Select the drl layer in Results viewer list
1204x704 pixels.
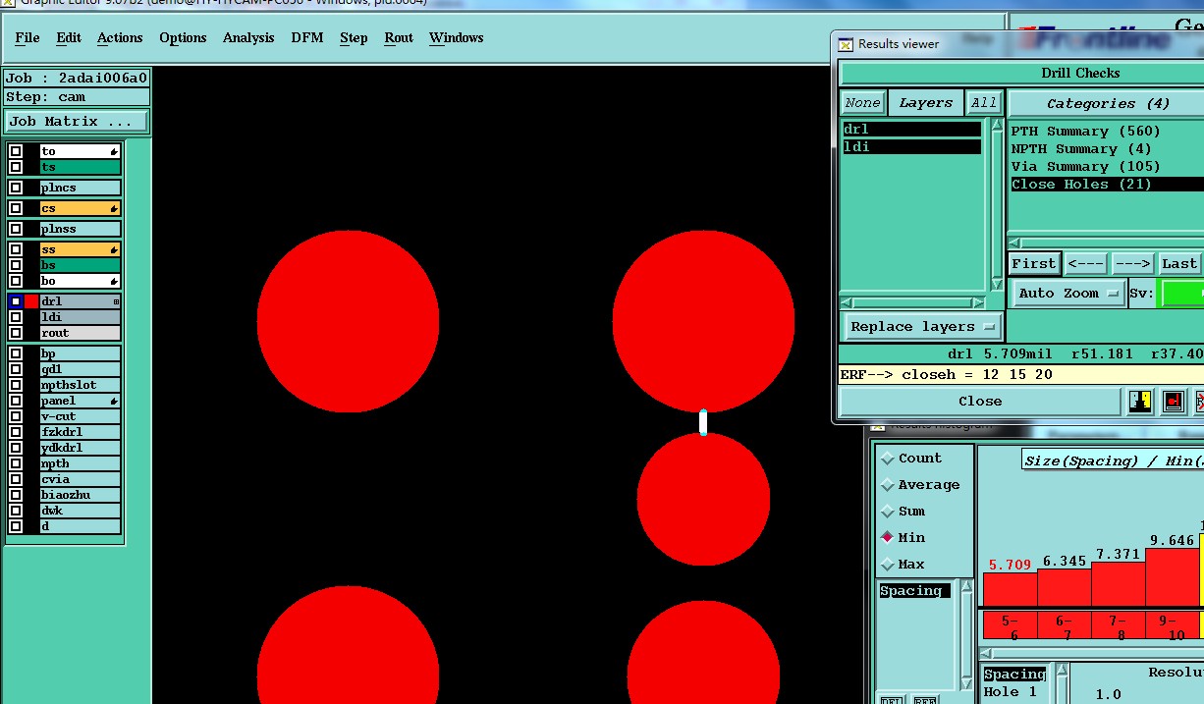(x=911, y=129)
